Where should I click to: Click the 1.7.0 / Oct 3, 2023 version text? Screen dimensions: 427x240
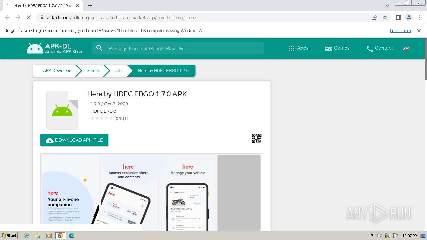pyautogui.click(x=109, y=104)
